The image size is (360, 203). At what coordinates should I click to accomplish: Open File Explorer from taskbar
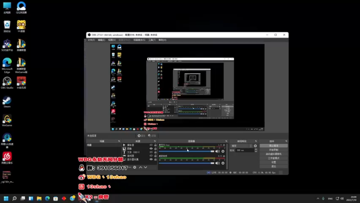coord(39,198)
